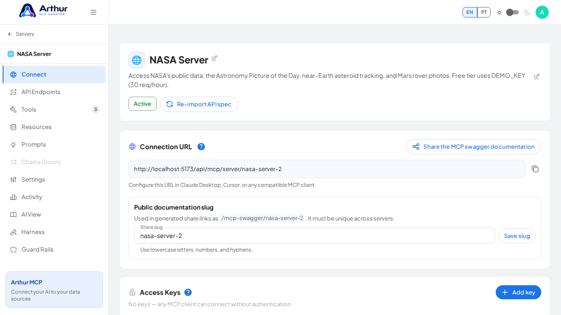This screenshot has width=561, height=315.
Task: Open Guard Rails in the sidebar
Action: click(x=54, y=249)
